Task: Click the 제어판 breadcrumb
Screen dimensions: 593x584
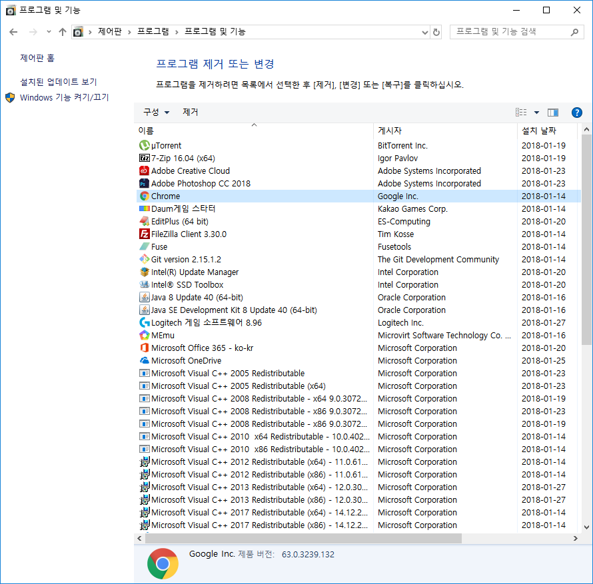Action: click(110, 32)
